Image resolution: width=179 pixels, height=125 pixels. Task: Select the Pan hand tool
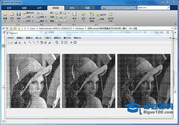pyautogui.click(x=38, y=42)
